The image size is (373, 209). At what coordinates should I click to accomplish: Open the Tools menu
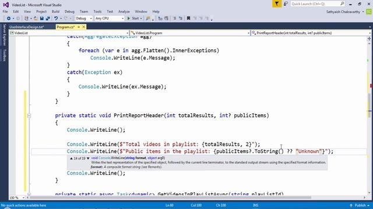(x=97, y=12)
